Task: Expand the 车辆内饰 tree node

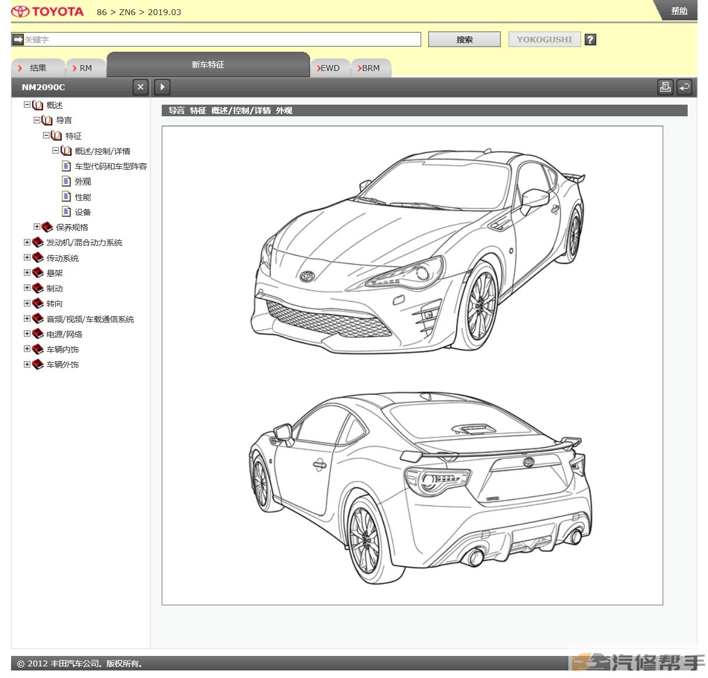Action: [27, 348]
